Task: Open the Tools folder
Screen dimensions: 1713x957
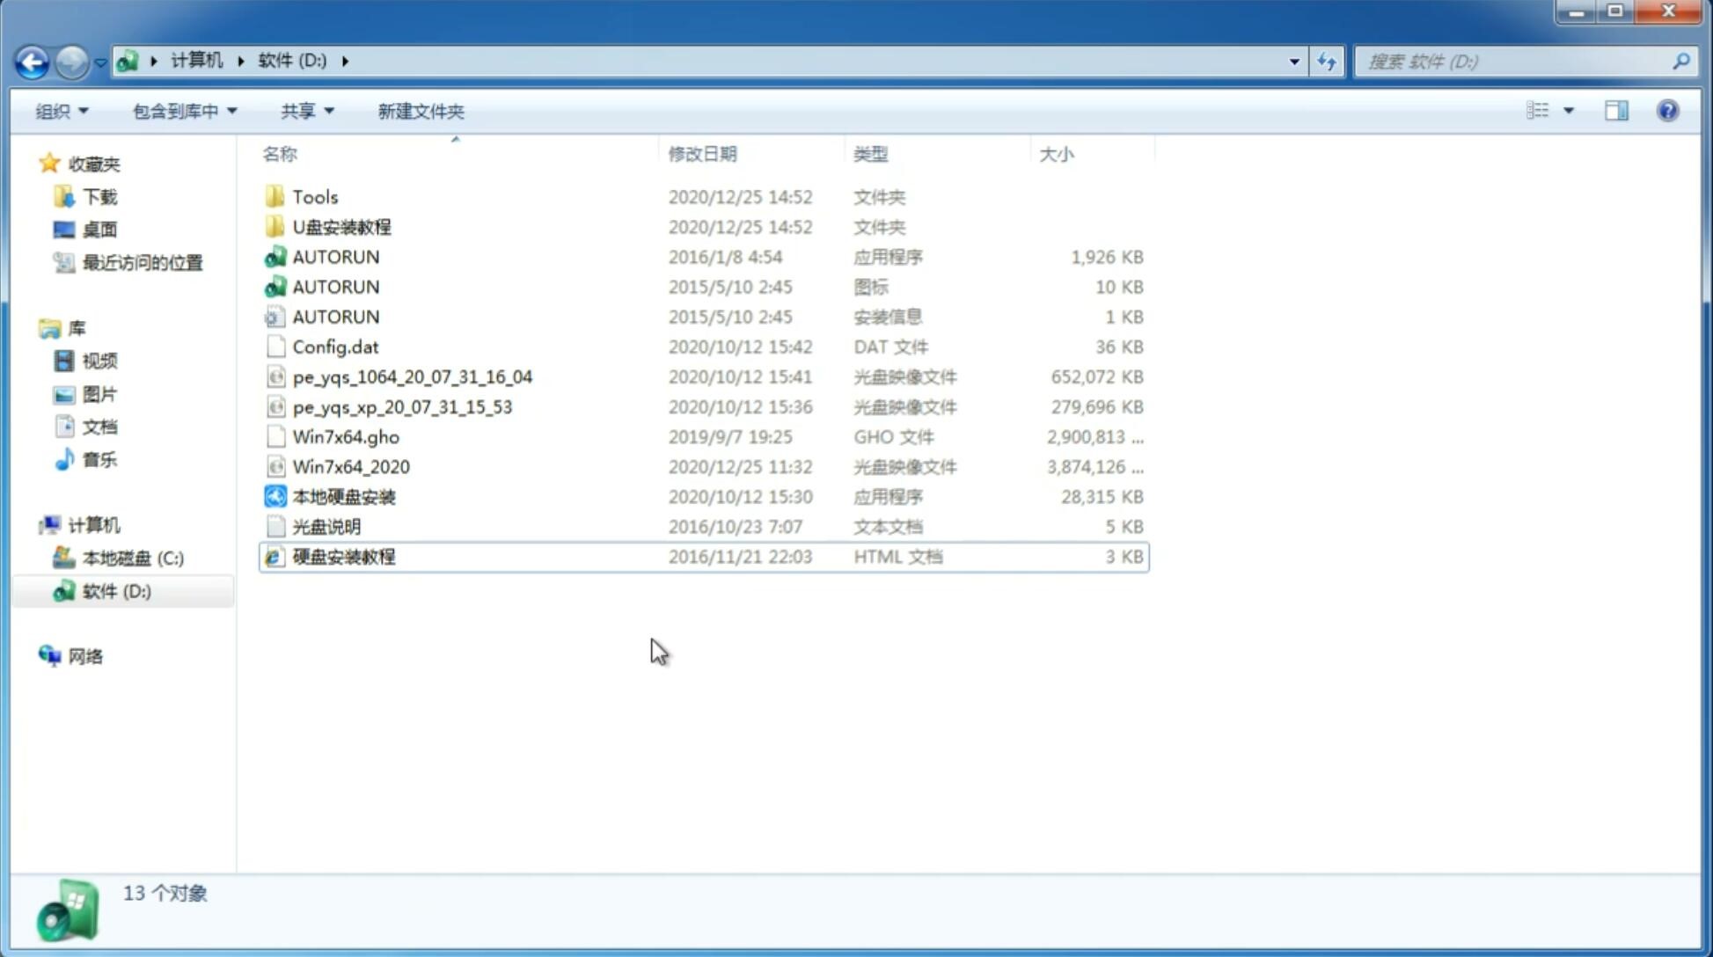Action: (314, 196)
